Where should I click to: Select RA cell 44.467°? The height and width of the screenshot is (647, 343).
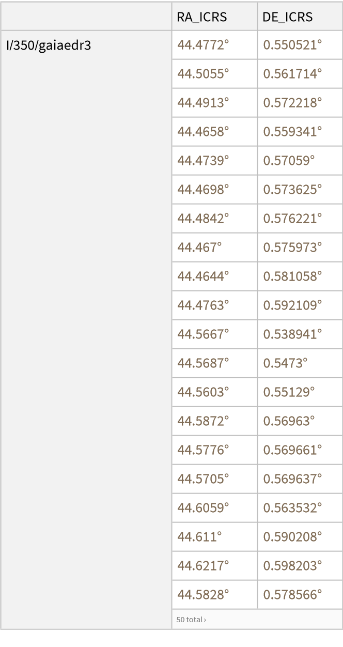pos(199,248)
